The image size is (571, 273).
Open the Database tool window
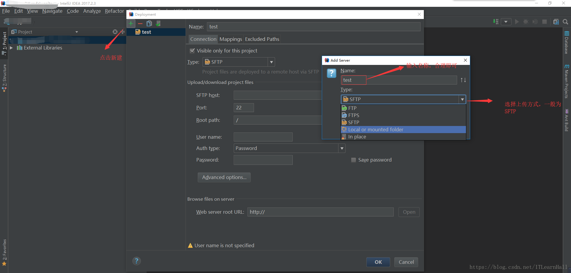(567, 42)
